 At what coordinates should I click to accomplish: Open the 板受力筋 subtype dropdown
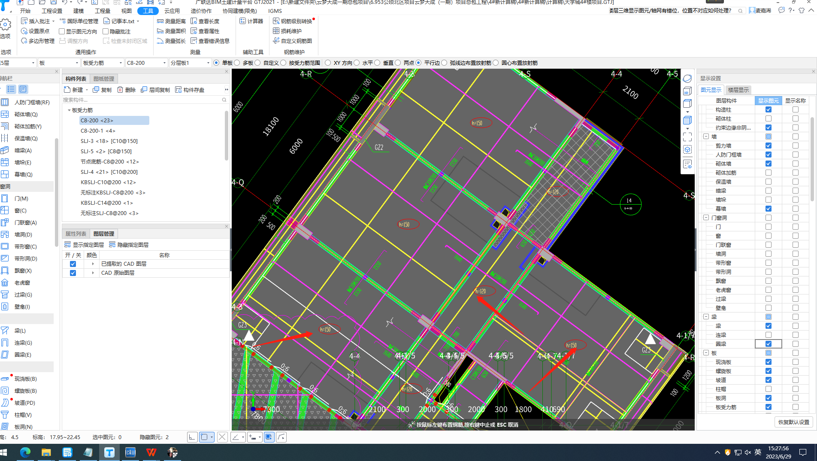tap(103, 63)
